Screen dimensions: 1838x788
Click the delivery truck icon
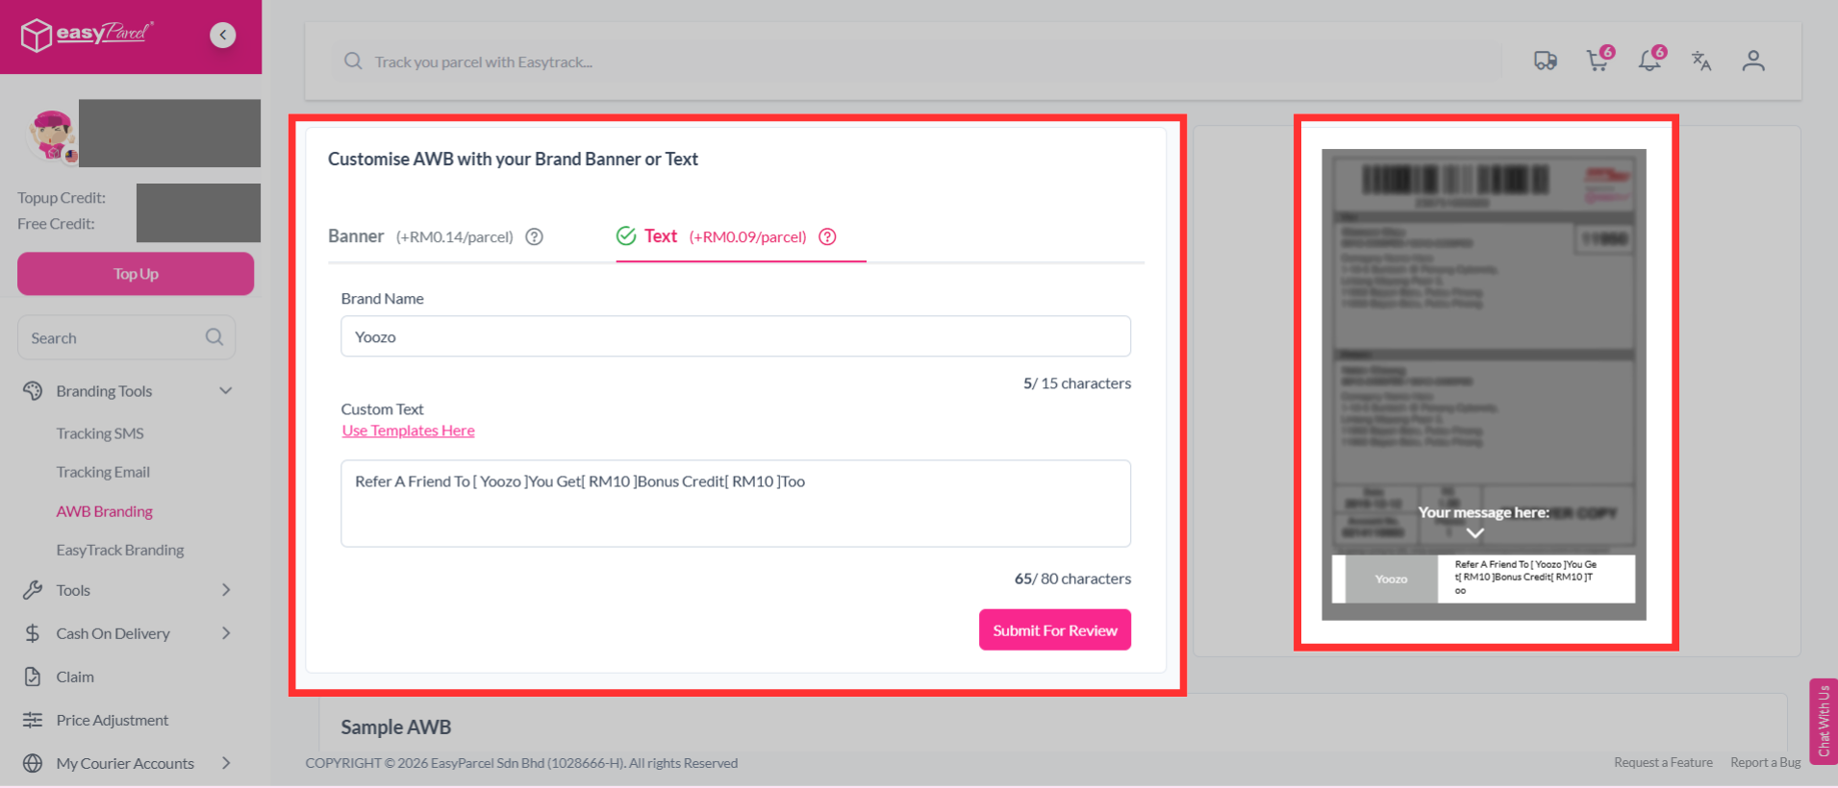pyautogui.click(x=1546, y=62)
